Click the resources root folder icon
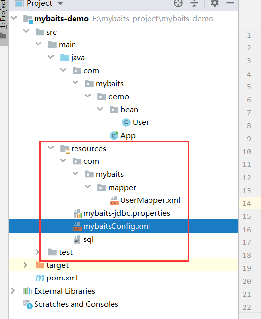Viewport: 261px width, 319px height. (65, 149)
